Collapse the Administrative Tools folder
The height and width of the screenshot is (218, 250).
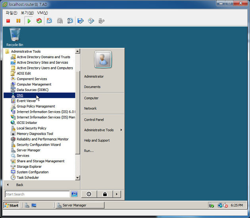[39, 51]
